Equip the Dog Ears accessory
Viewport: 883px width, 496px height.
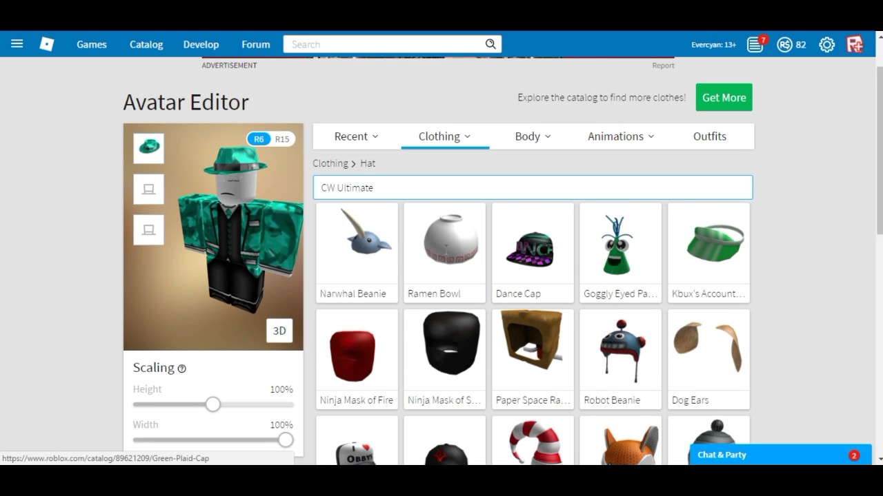tap(709, 350)
